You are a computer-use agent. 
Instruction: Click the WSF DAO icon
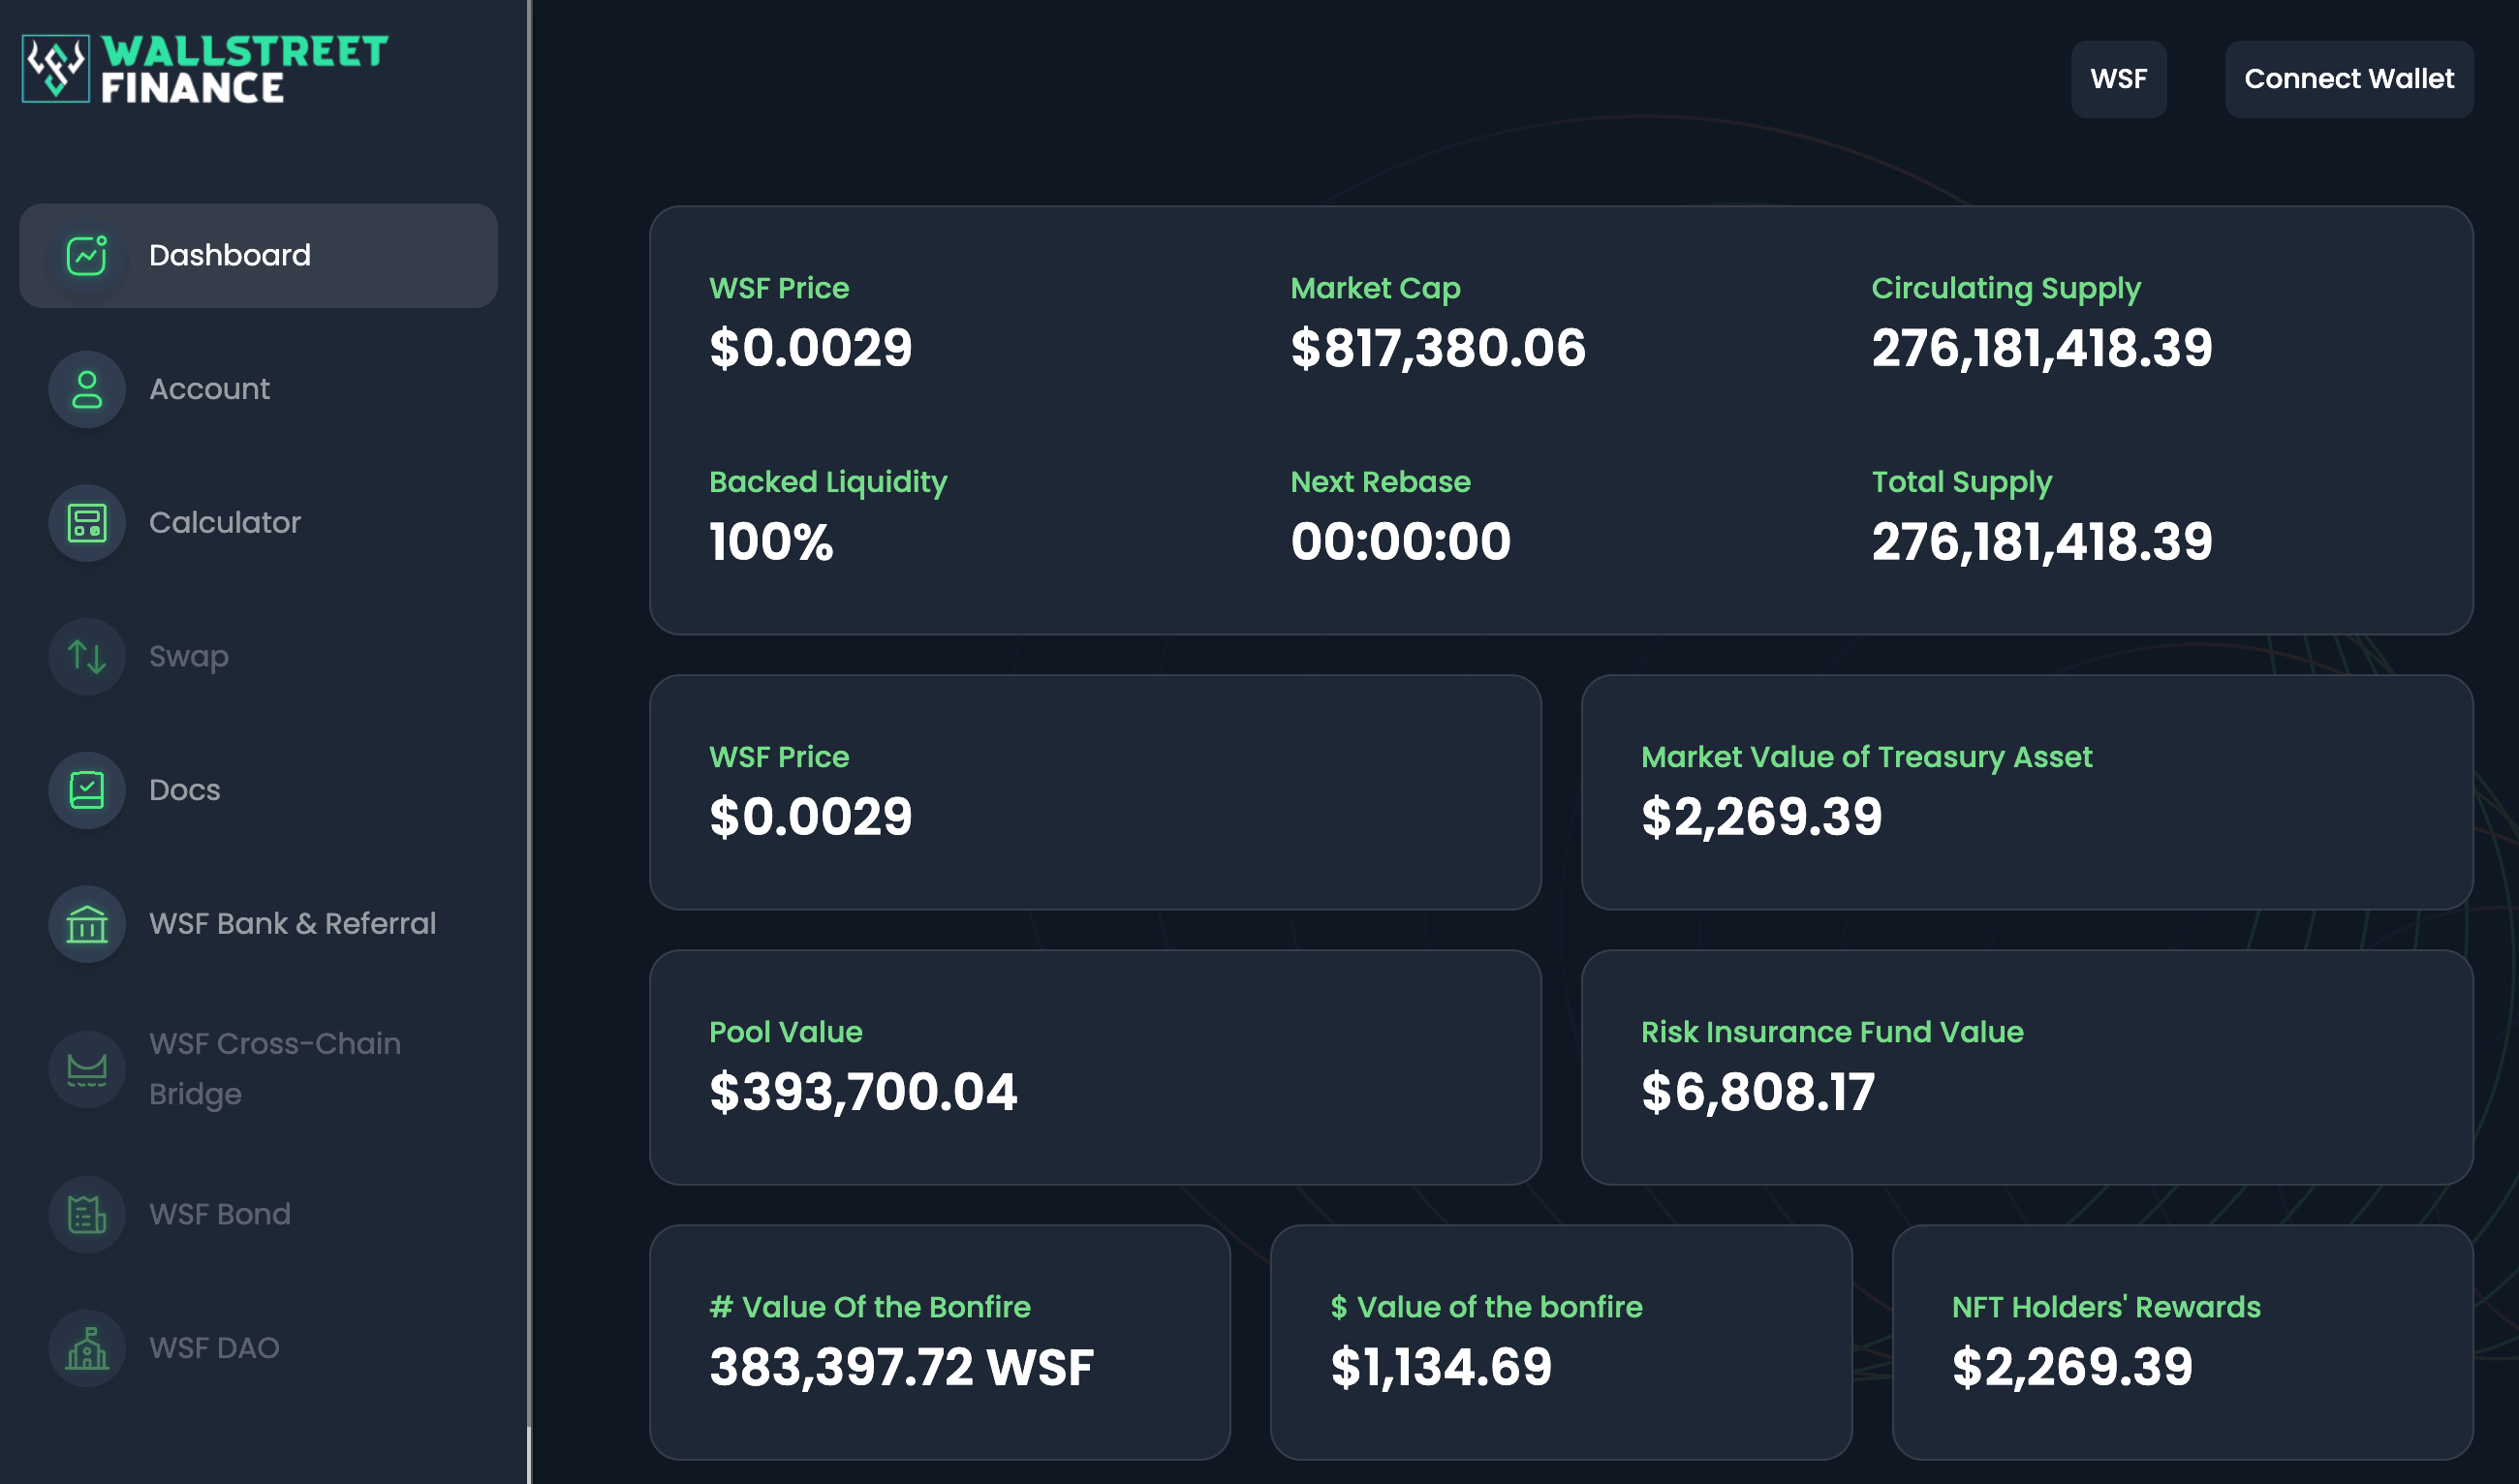(87, 1348)
